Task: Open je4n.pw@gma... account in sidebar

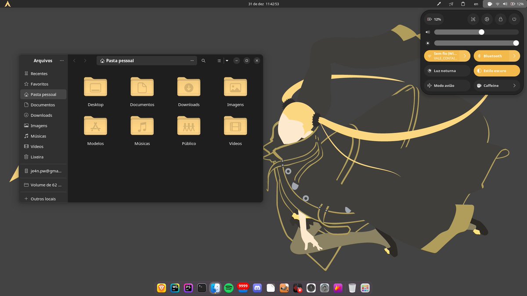Action: [x=43, y=171]
